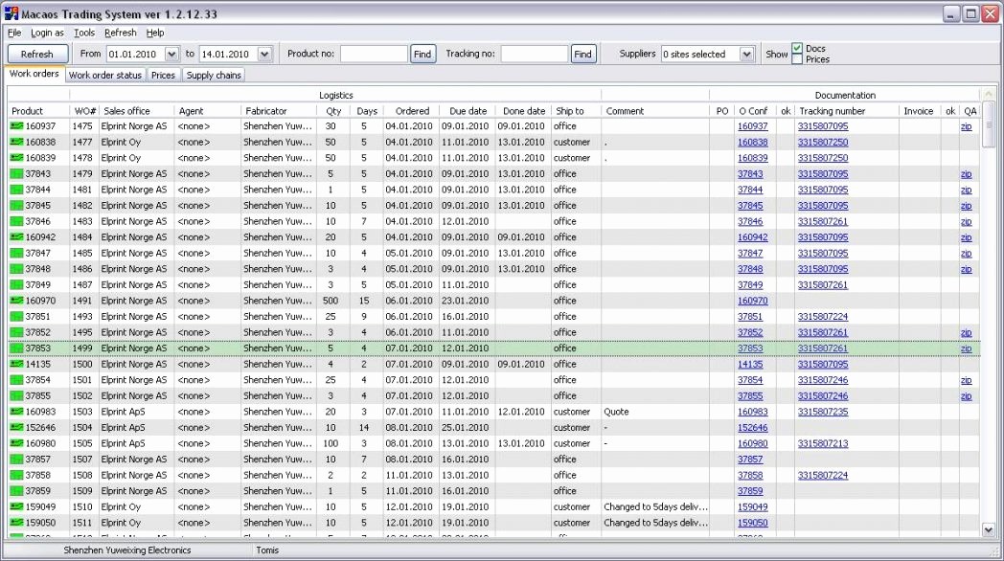The height and width of the screenshot is (561, 1004).
Task: Enable the Prices checkbox
Action: click(x=799, y=58)
